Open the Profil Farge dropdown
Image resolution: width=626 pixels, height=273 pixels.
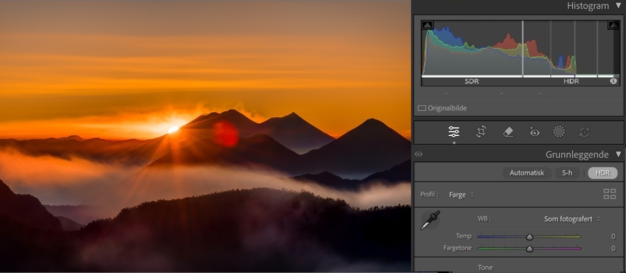462,195
